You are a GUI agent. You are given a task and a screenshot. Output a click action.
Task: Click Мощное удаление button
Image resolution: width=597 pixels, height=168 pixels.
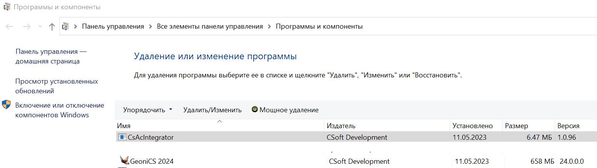coord(289,110)
